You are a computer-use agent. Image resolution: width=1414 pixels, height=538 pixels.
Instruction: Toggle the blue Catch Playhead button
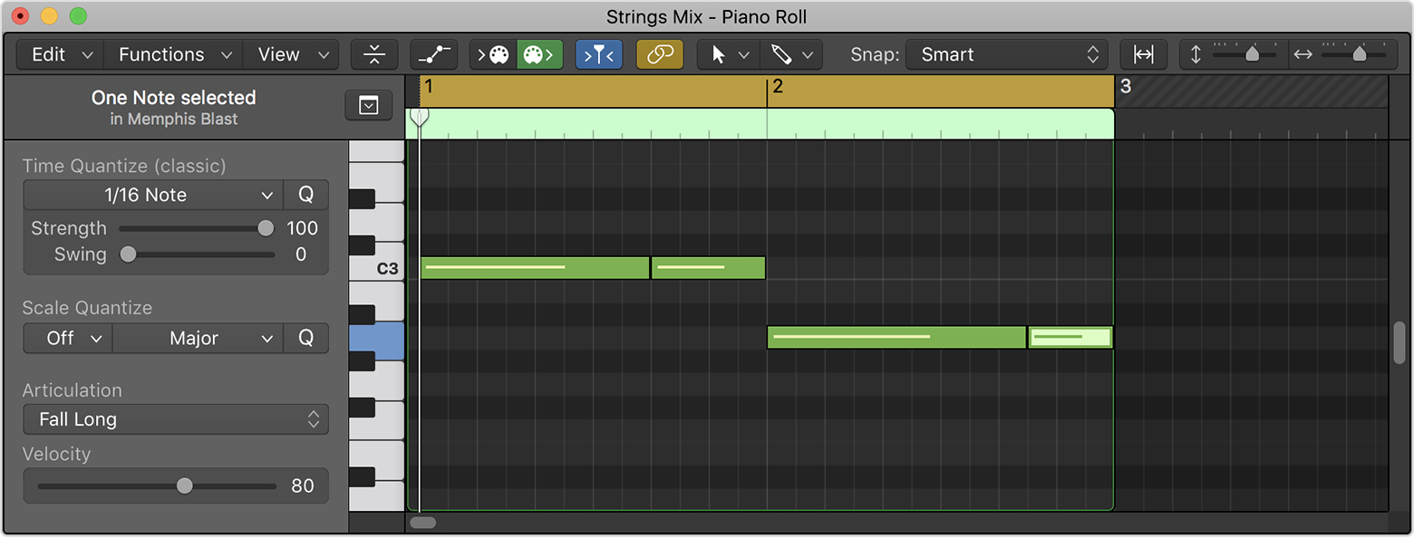[x=599, y=54]
